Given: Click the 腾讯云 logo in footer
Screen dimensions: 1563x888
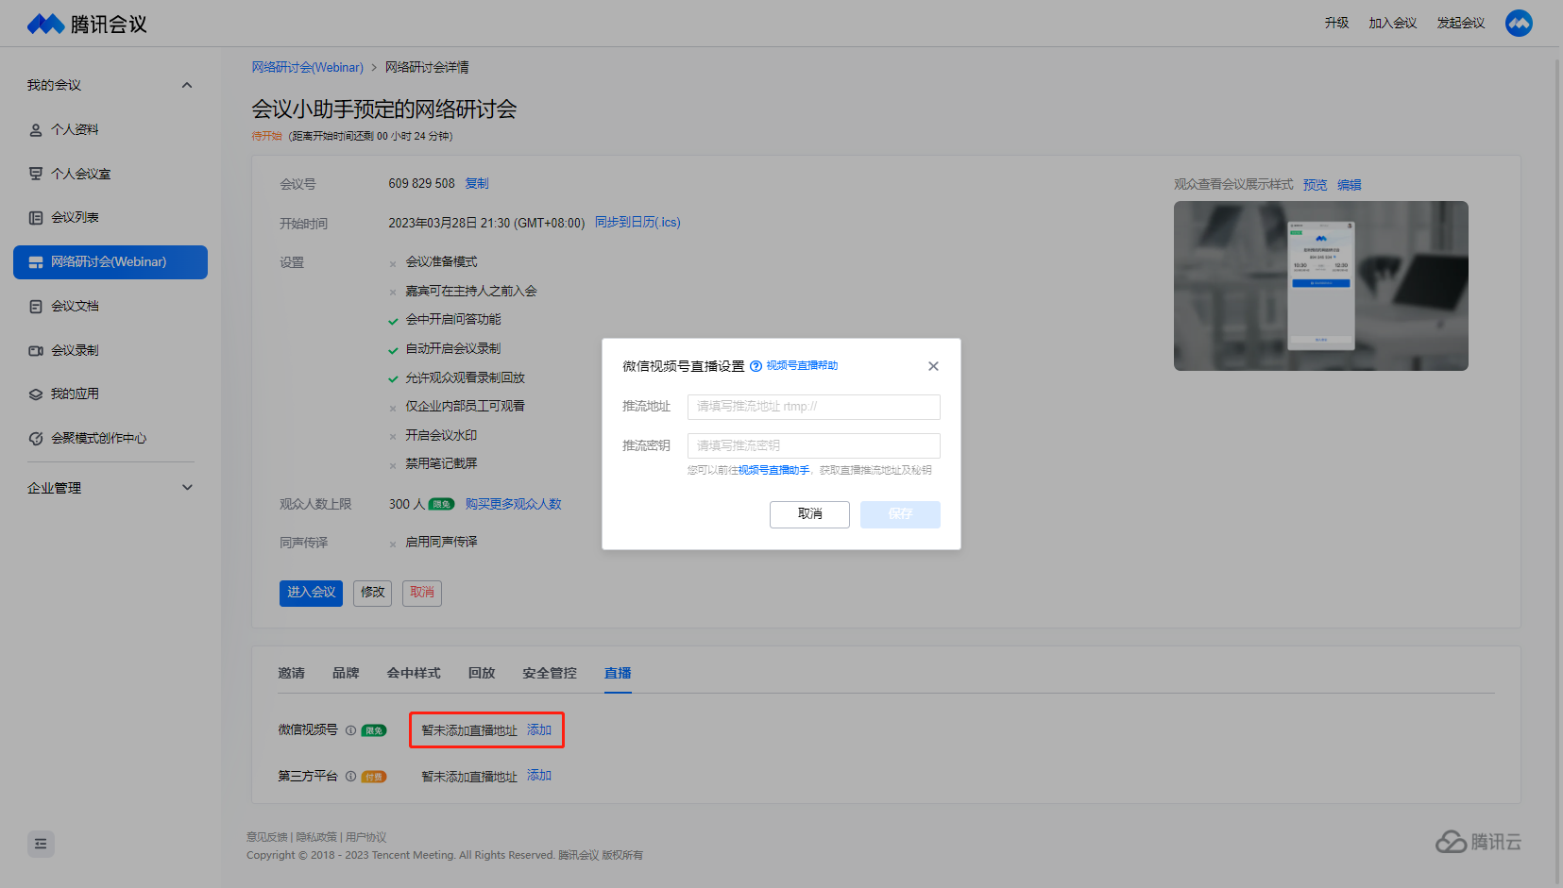Looking at the screenshot, I should [1478, 842].
